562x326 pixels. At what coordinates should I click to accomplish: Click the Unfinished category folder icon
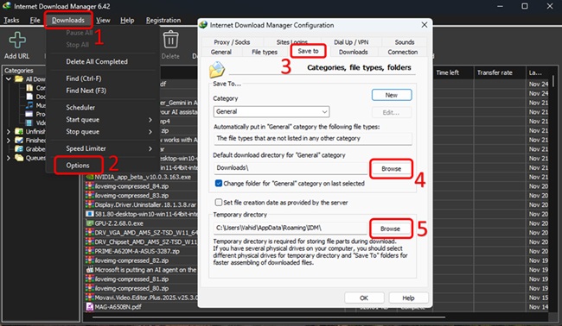(19, 132)
